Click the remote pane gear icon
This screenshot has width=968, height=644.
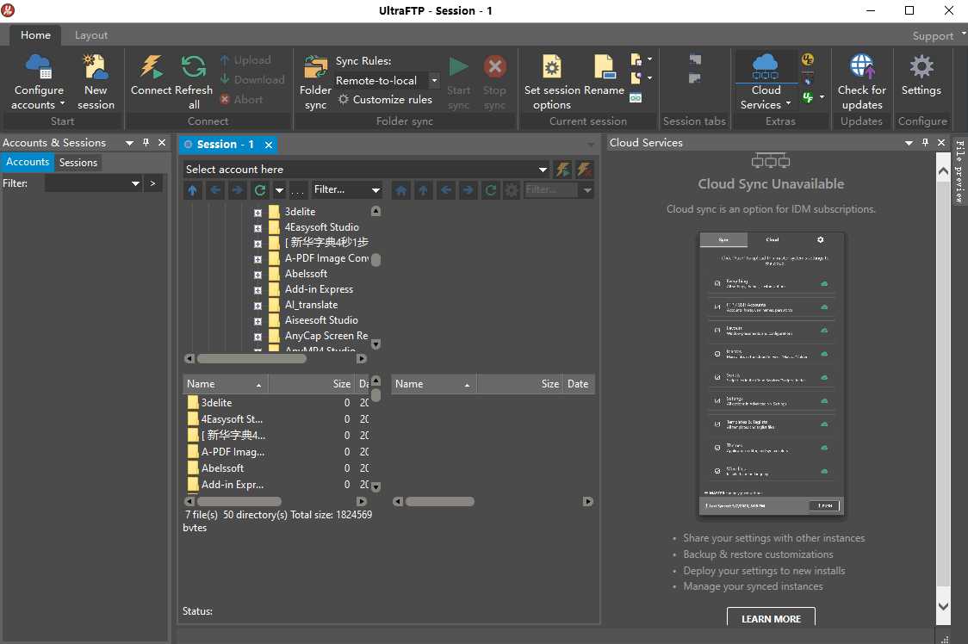[512, 190]
